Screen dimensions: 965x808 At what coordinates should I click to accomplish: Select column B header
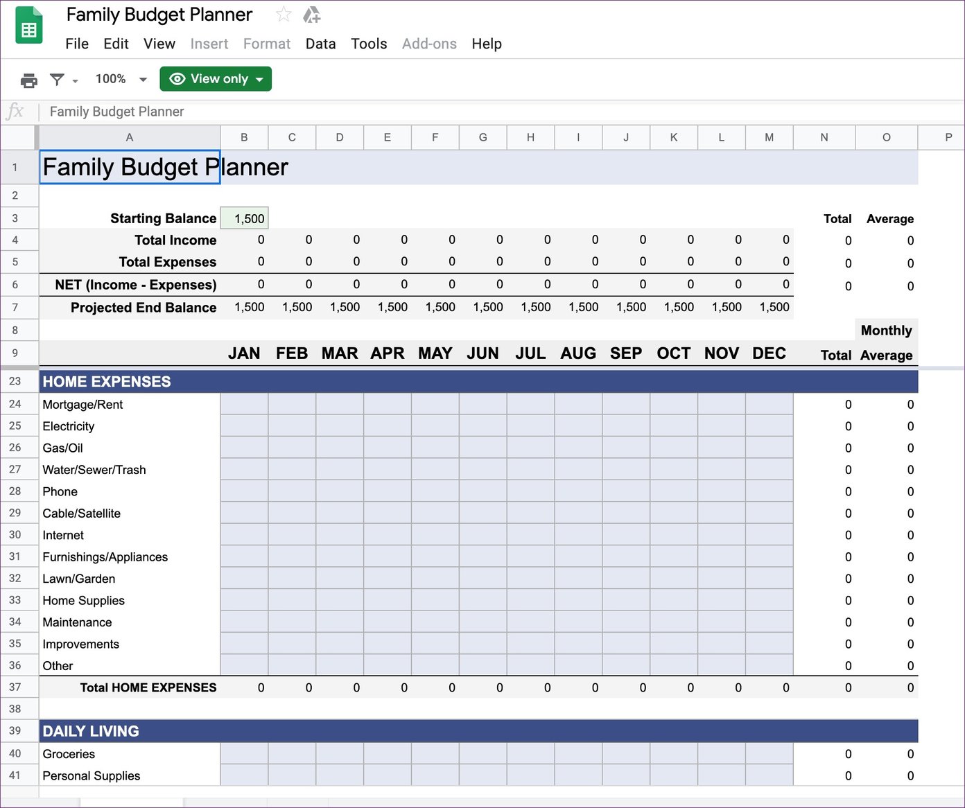tap(244, 137)
